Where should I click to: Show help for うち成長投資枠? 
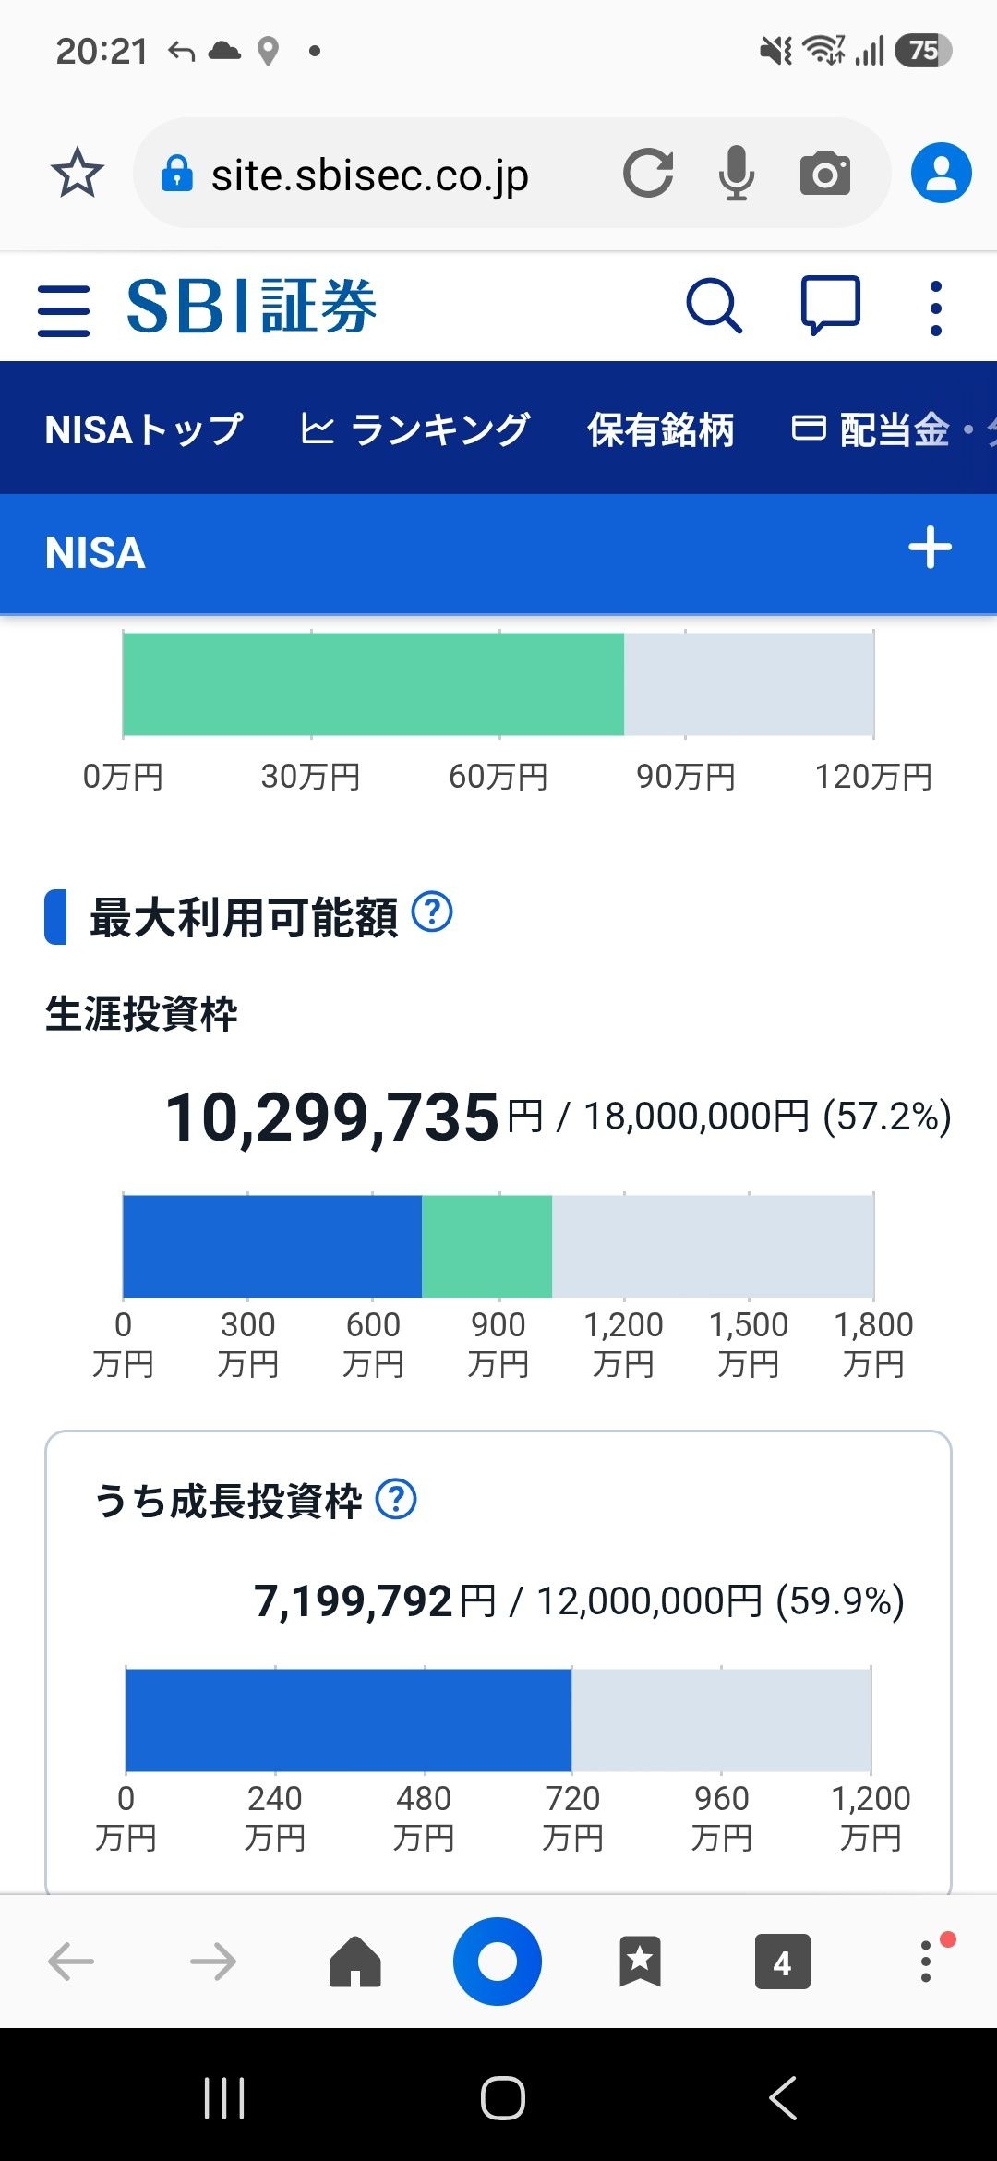coord(396,1499)
